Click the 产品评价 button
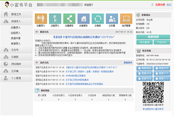The height and width of the screenshot is (117, 174). coord(162,43)
